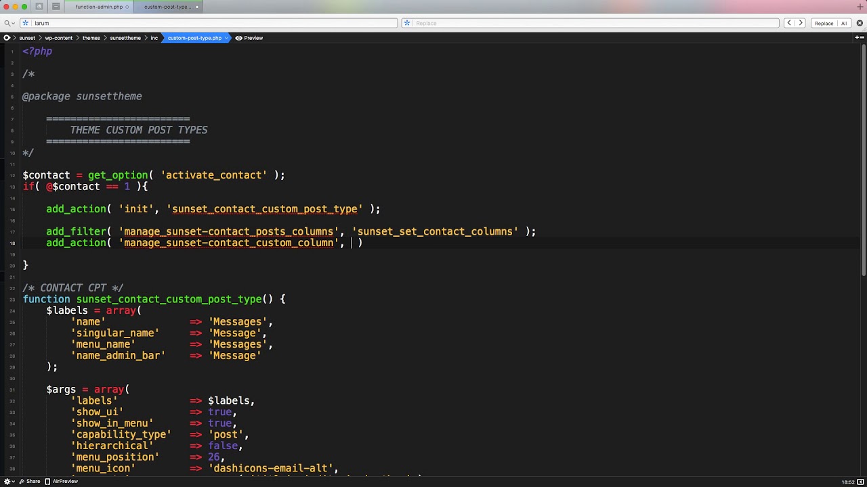867x487 pixels.
Task: Navigate to 'inc' folder in path bar
Action: [154, 38]
